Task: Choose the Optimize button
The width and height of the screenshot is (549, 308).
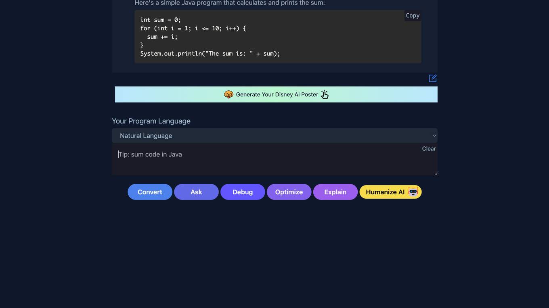Action: [289, 192]
